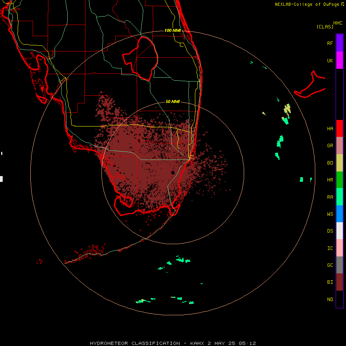Click the 'GC' legend label

click(330, 265)
